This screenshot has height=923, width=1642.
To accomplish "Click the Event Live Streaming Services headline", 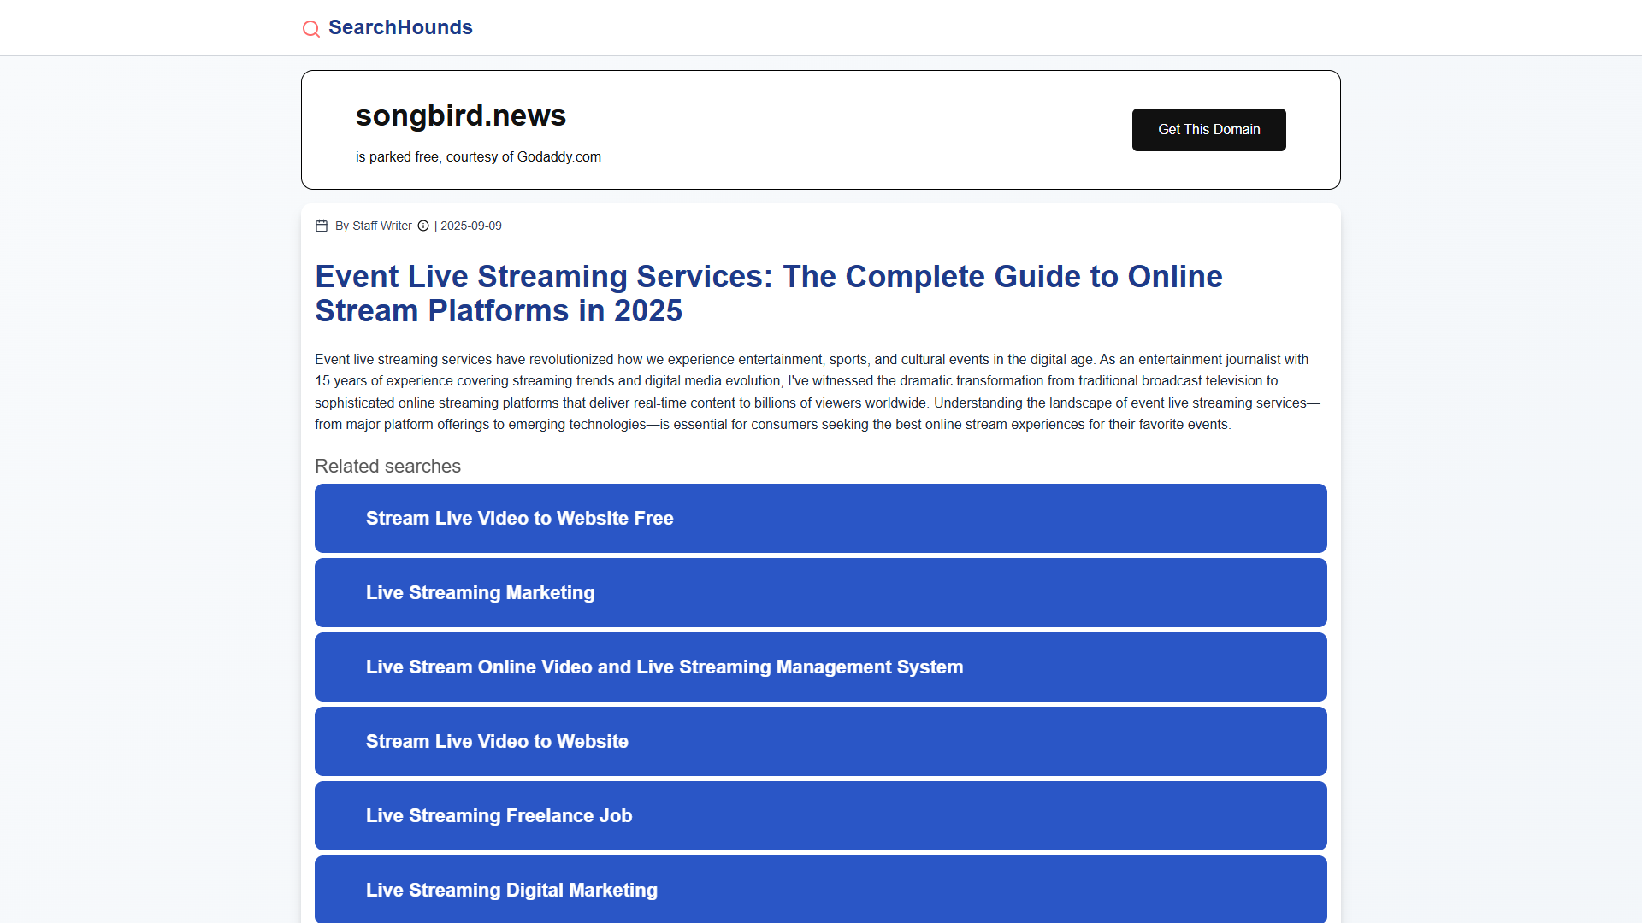I will pyautogui.click(x=769, y=293).
